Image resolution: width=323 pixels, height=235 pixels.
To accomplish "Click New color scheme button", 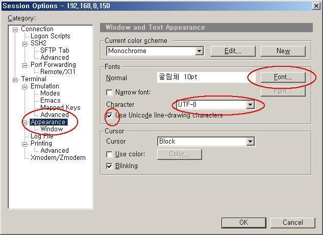I will [283, 51].
